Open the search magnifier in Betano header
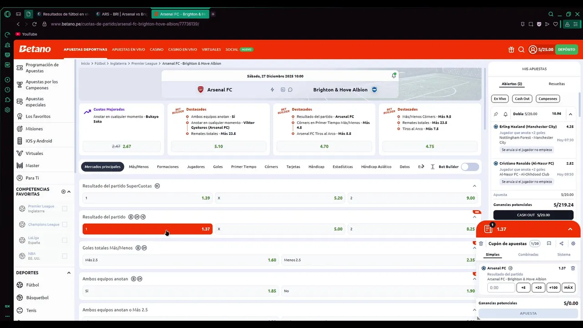583x328 pixels. point(521,50)
